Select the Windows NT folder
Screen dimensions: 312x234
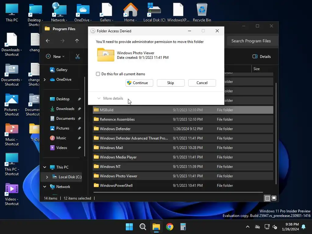coord(183,167)
